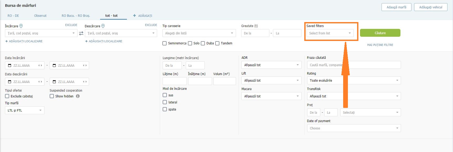The width and height of the screenshot is (453, 152).
Task: Open calendar icon of second Data descărcării field
Action: [x=54, y=82]
